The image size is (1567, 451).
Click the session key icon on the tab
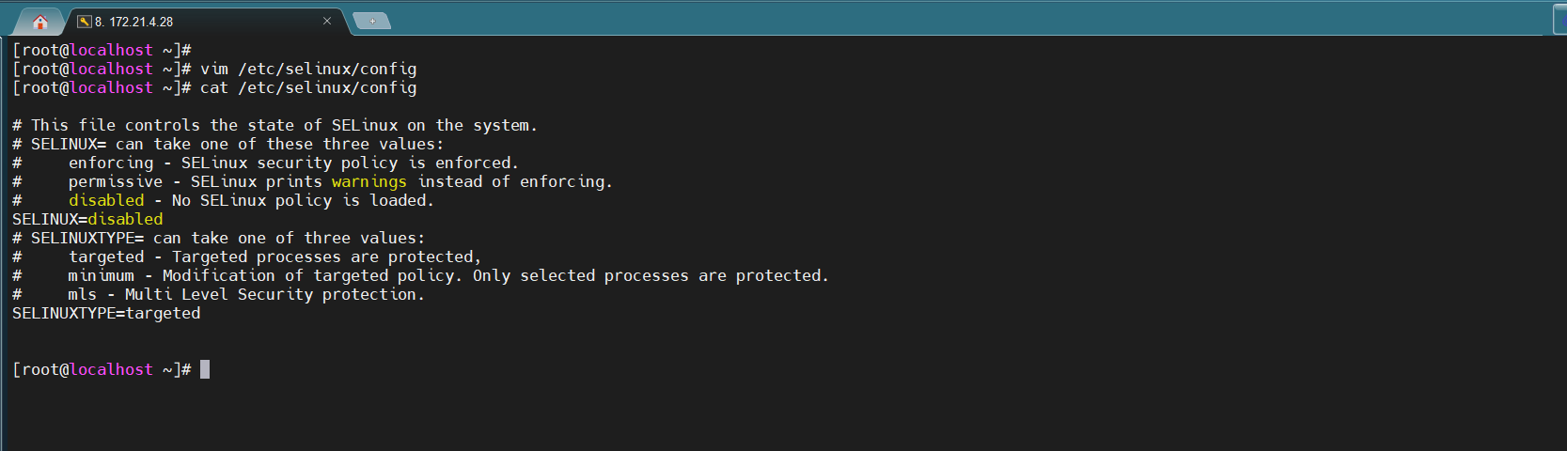click(x=85, y=22)
